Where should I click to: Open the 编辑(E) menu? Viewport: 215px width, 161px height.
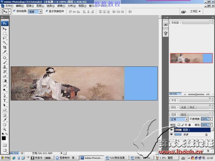click(20, 6)
